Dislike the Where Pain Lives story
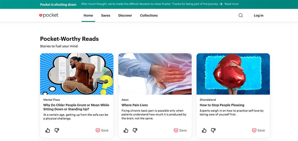Viewport: 298px width, 141px height. [x=135, y=130]
